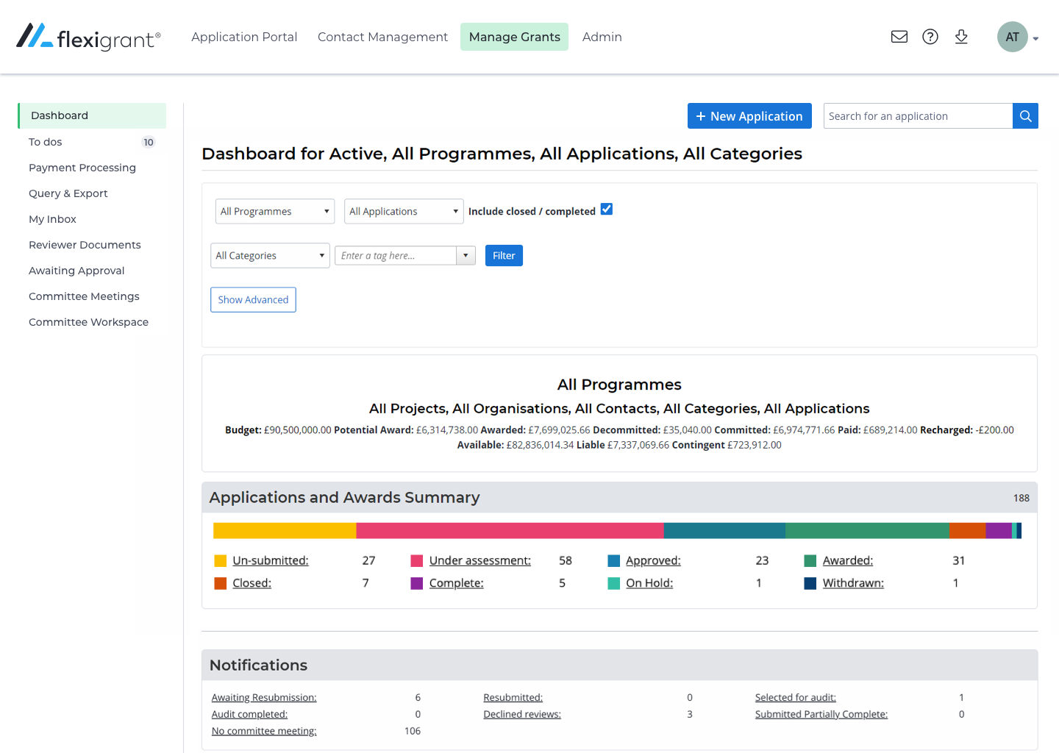Open the Admin menu item
Image resolution: width=1059 pixels, height=753 pixels.
[x=602, y=37]
